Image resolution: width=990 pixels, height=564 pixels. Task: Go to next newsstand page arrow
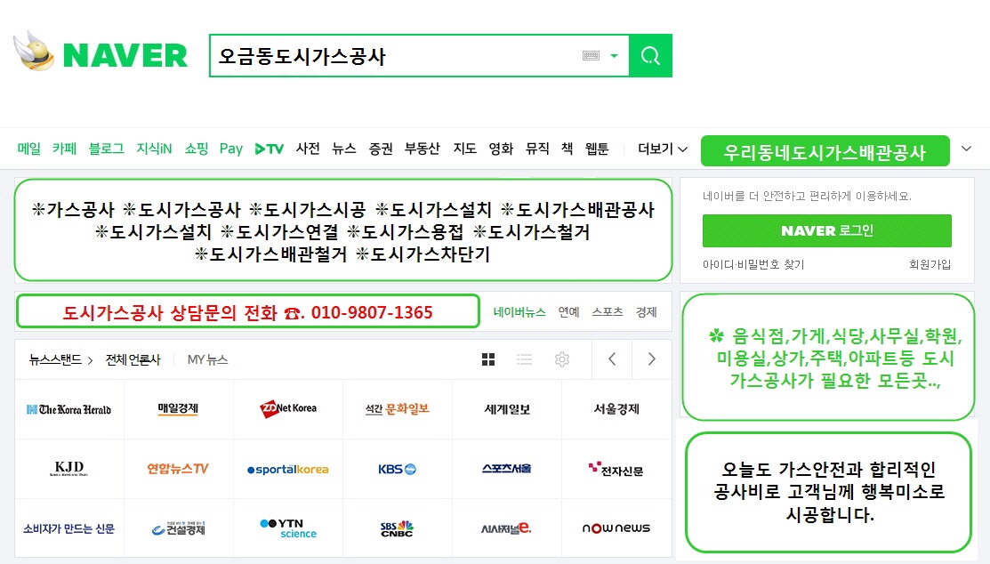(x=652, y=359)
